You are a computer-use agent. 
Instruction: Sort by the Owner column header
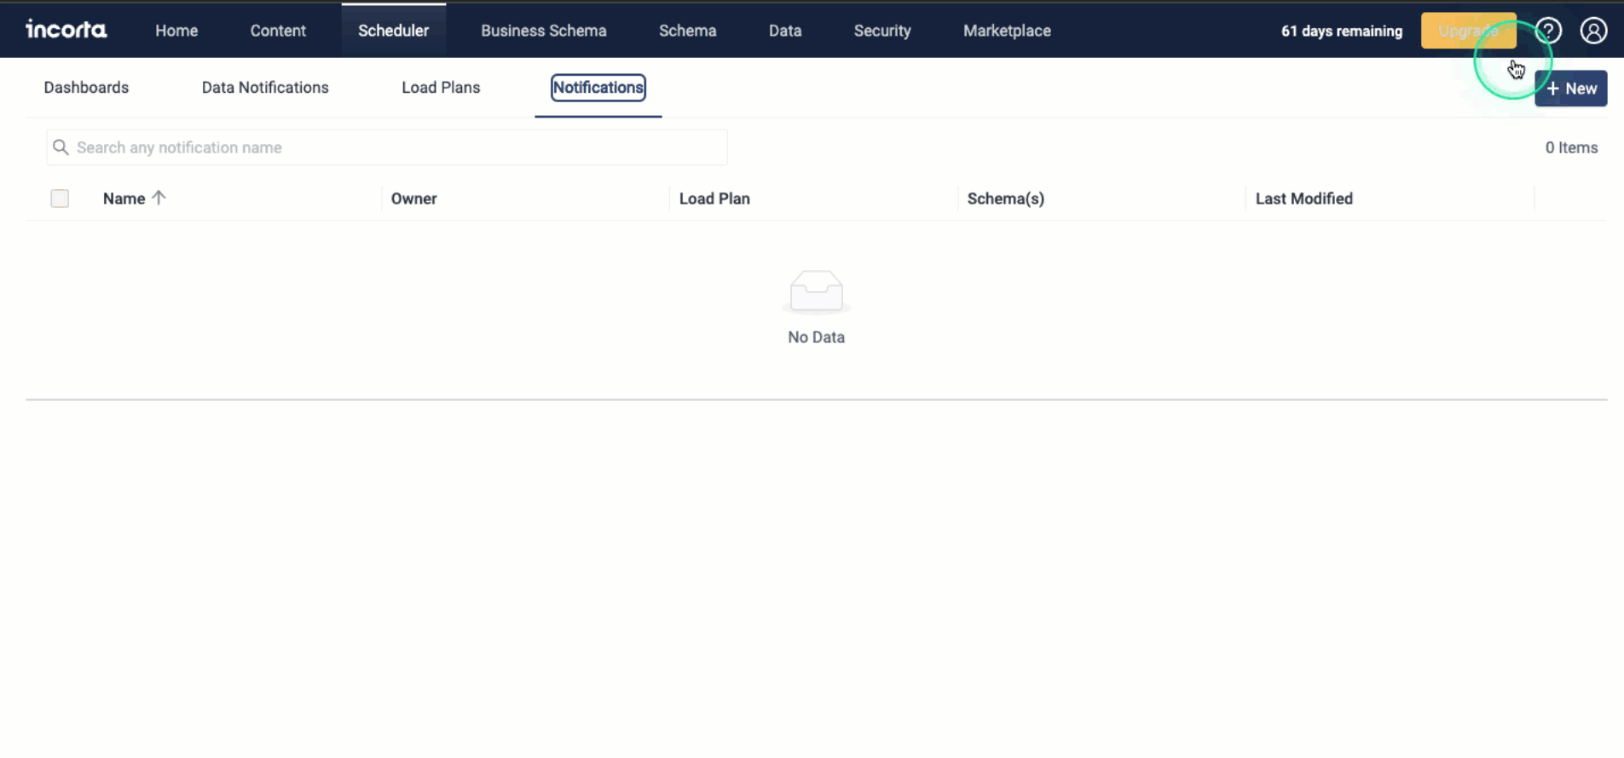(x=413, y=198)
